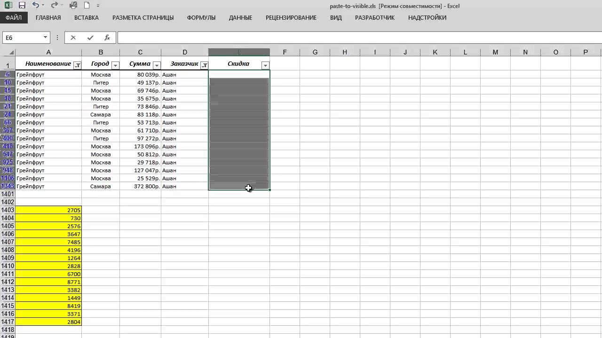The height and width of the screenshot is (338, 602).
Task: Click the Наименование header cell
Action: click(48, 63)
